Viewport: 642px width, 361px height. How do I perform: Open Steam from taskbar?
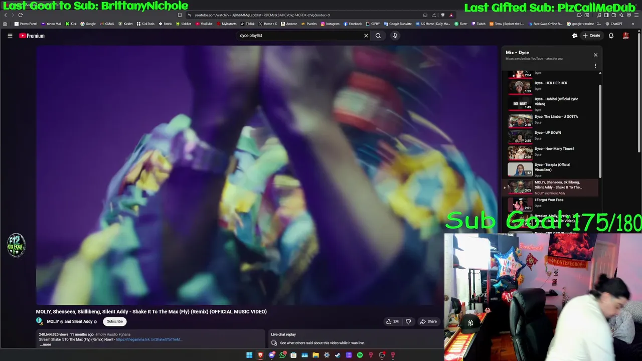tap(338, 355)
